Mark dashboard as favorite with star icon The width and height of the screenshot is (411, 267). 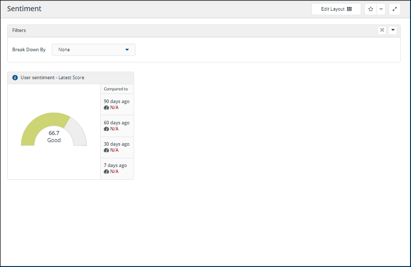tap(371, 9)
